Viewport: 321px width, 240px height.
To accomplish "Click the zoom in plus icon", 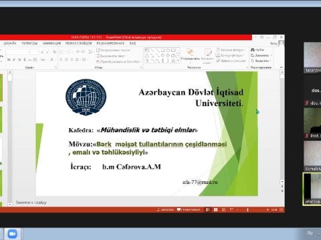I will [x=267, y=209].
